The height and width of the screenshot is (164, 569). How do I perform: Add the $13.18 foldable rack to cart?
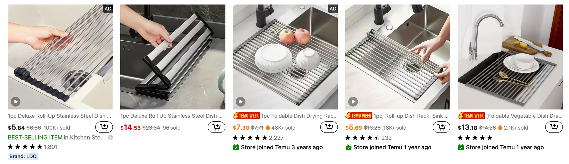coord(554,127)
